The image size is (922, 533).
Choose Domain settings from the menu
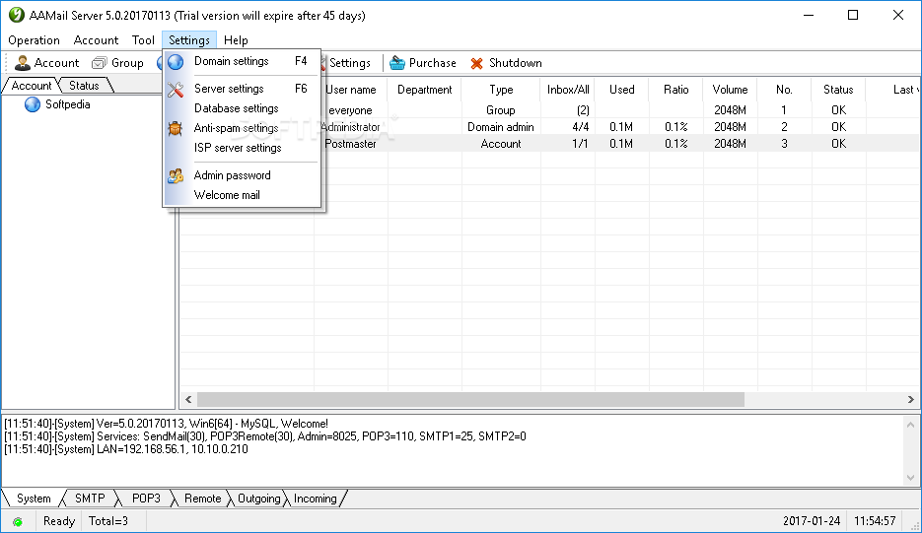point(243,61)
